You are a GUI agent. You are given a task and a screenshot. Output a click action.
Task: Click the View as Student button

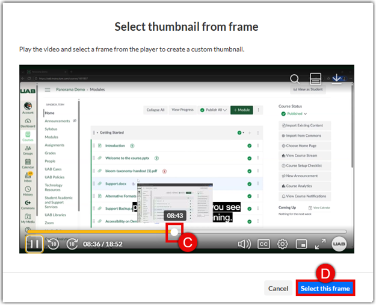point(308,89)
